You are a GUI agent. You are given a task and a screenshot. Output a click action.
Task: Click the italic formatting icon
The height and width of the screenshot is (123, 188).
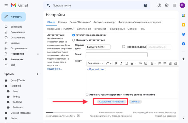tap(121, 63)
